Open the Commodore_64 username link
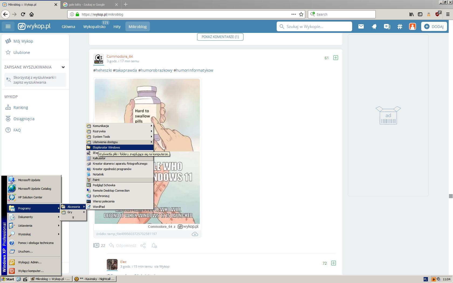453x283 pixels. [x=120, y=56]
